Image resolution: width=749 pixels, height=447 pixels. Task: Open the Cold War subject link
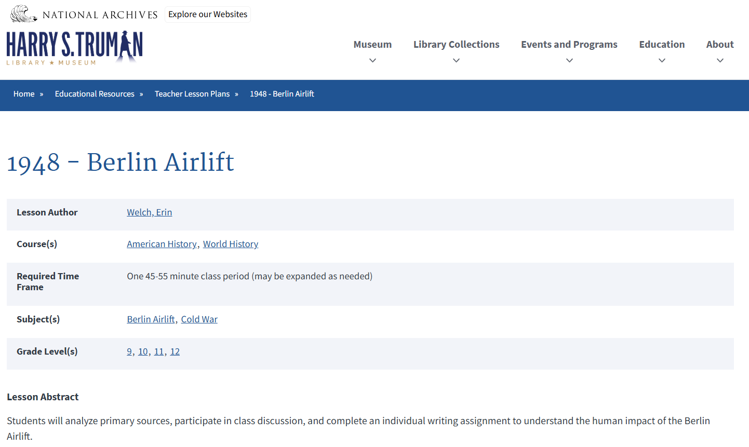coord(199,319)
